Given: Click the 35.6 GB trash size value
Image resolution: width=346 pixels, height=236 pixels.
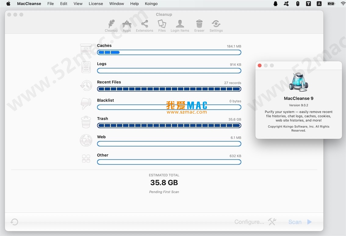Looking at the screenshot, I should 235,119.
